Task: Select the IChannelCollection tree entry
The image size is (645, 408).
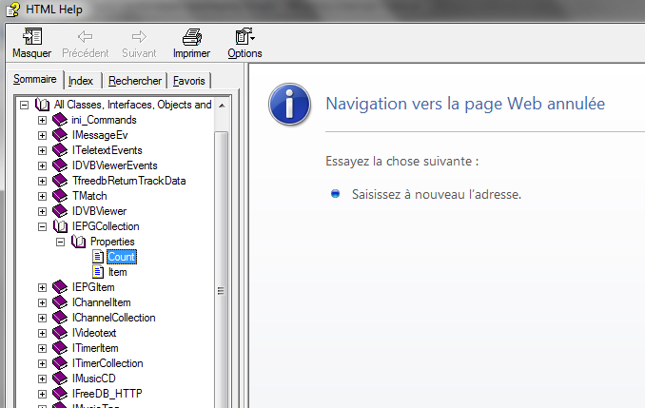Action: (113, 318)
